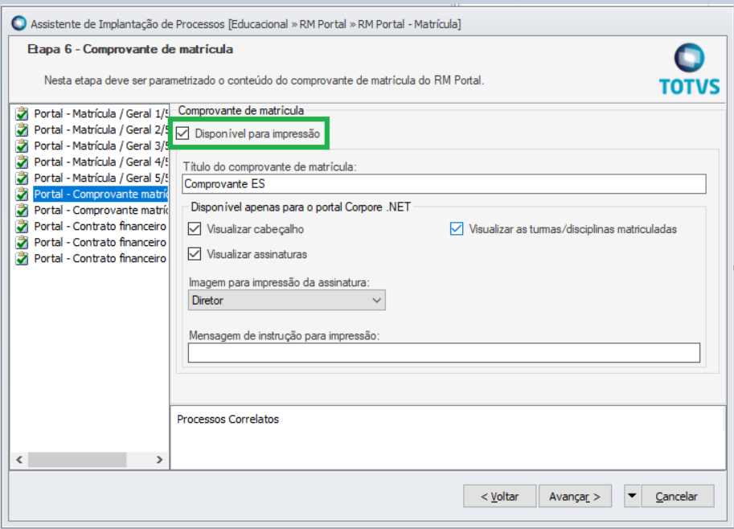The width and height of the screenshot is (734, 529).
Task: Open the dropdown arrow beside Cancelar
Action: (x=632, y=496)
